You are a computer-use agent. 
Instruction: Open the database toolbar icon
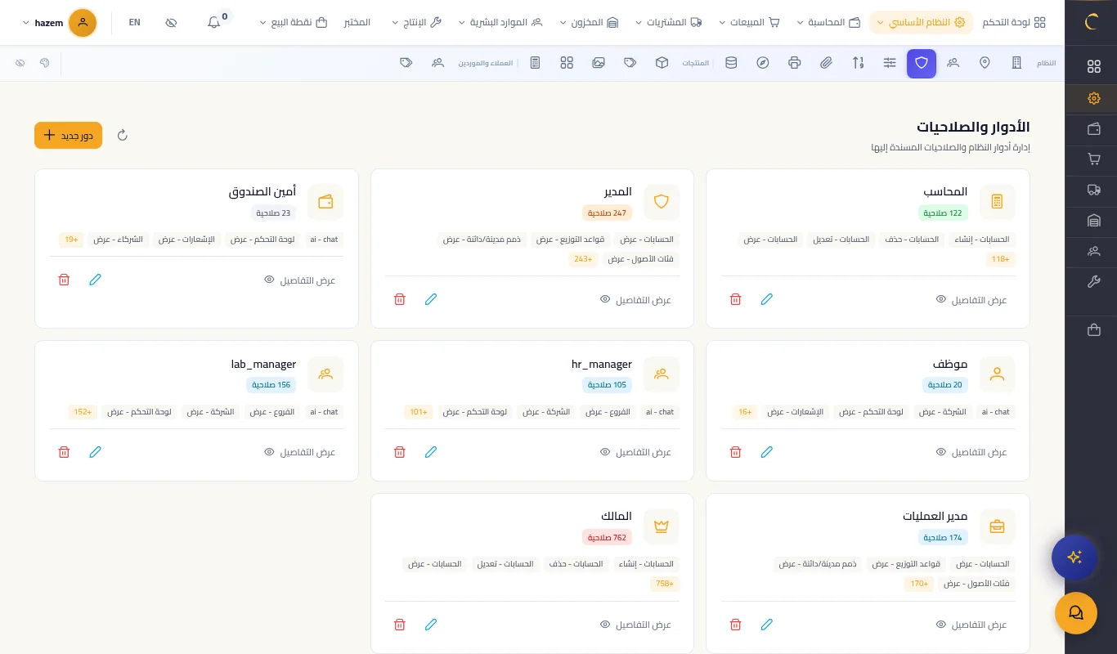[x=731, y=63]
